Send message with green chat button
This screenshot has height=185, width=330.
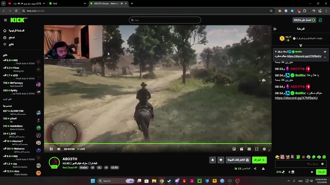321,172
